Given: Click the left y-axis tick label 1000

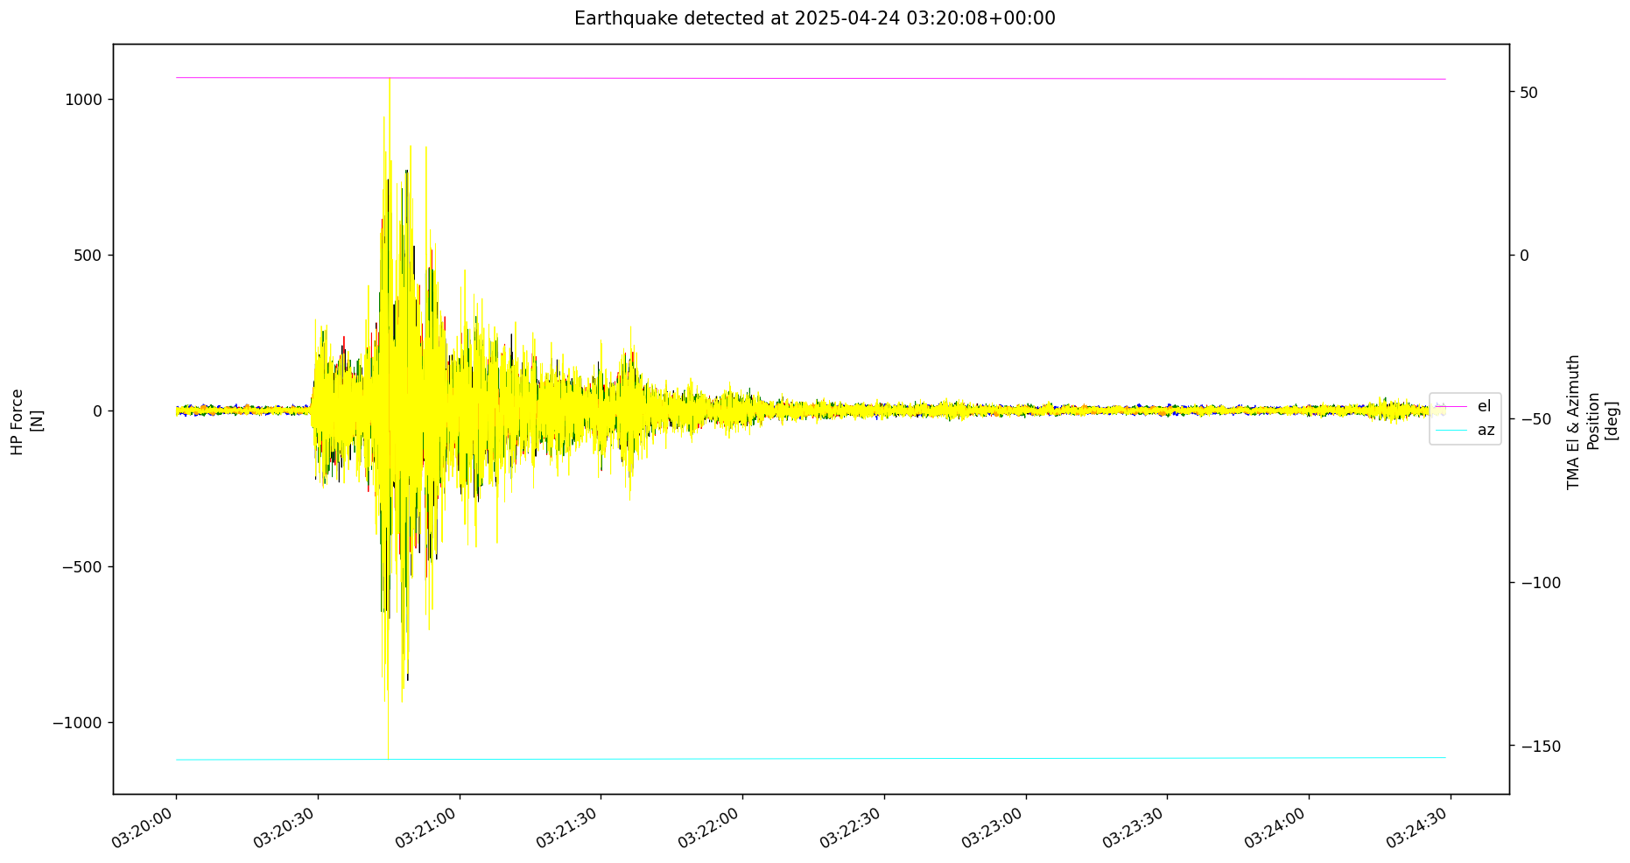Looking at the screenshot, I should tap(85, 100).
